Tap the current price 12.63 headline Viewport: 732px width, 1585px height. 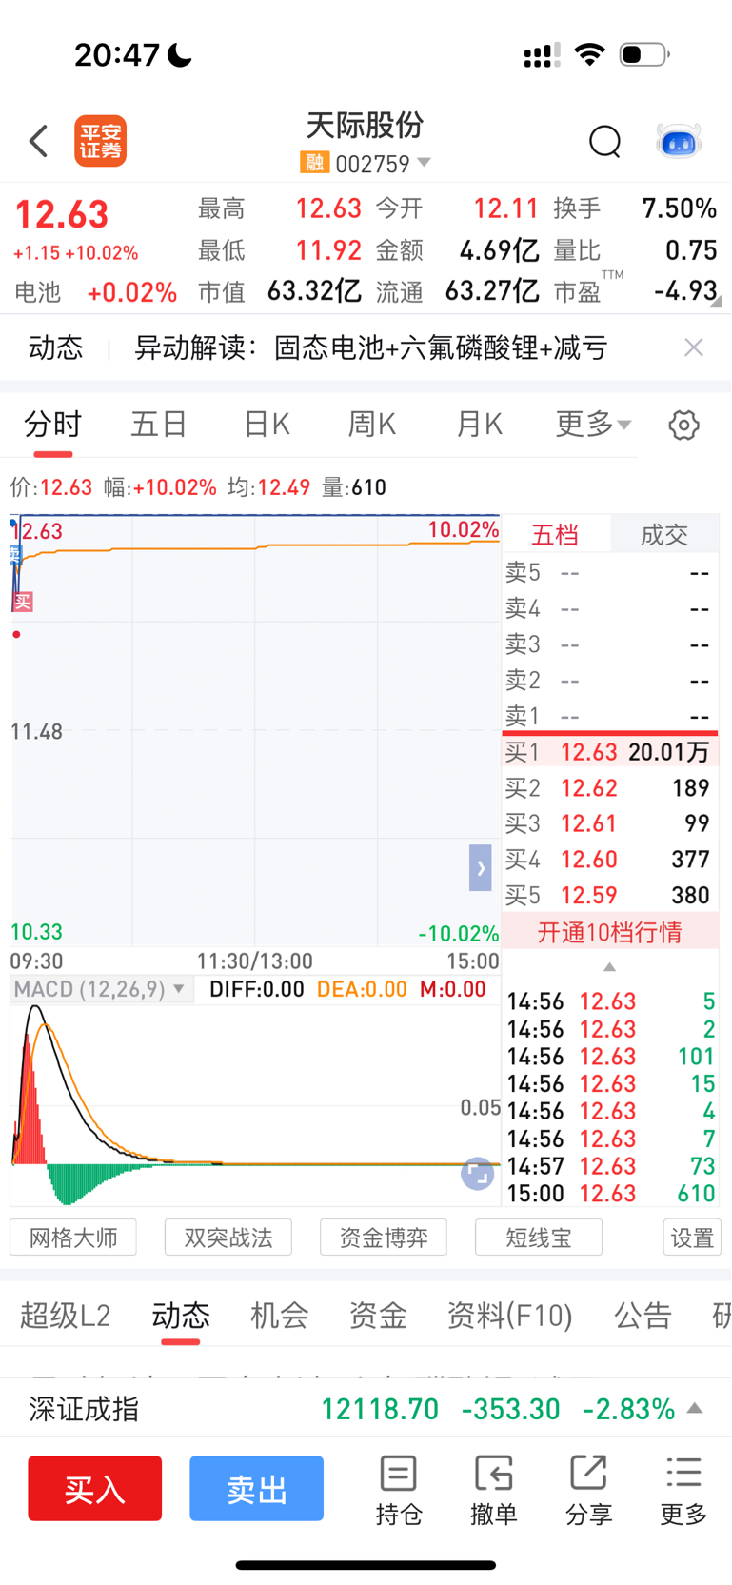point(62,215)
